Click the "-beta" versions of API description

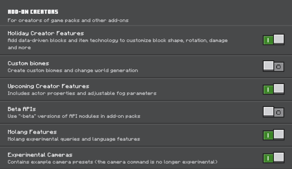click(x=74, y=116)
